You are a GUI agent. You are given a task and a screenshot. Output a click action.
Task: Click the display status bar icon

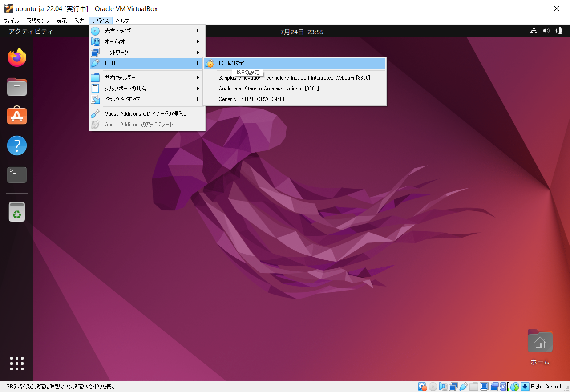click(x=484, y=386)
